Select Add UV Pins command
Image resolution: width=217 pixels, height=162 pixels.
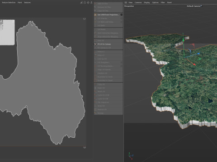(x=108, y=4)
